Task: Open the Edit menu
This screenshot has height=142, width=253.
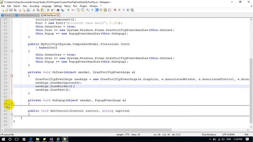Action: 9,6
